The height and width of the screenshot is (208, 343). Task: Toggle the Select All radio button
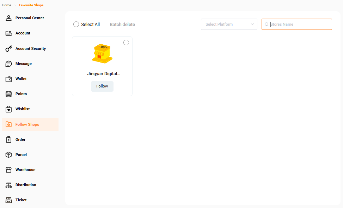coord(76,24)
